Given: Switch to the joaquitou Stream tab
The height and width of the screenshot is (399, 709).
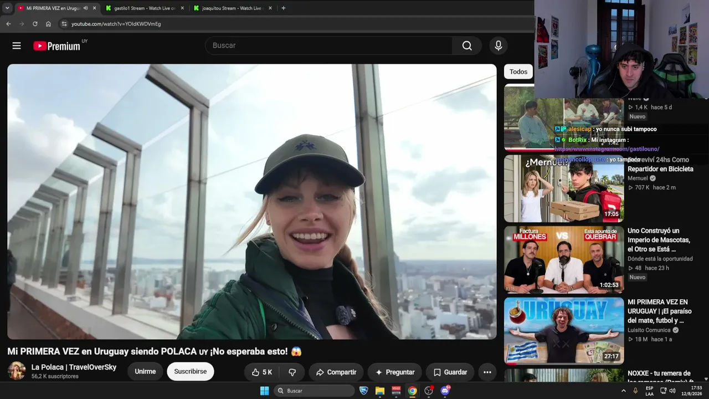Looking at the screenshot, I should (233, 8).
